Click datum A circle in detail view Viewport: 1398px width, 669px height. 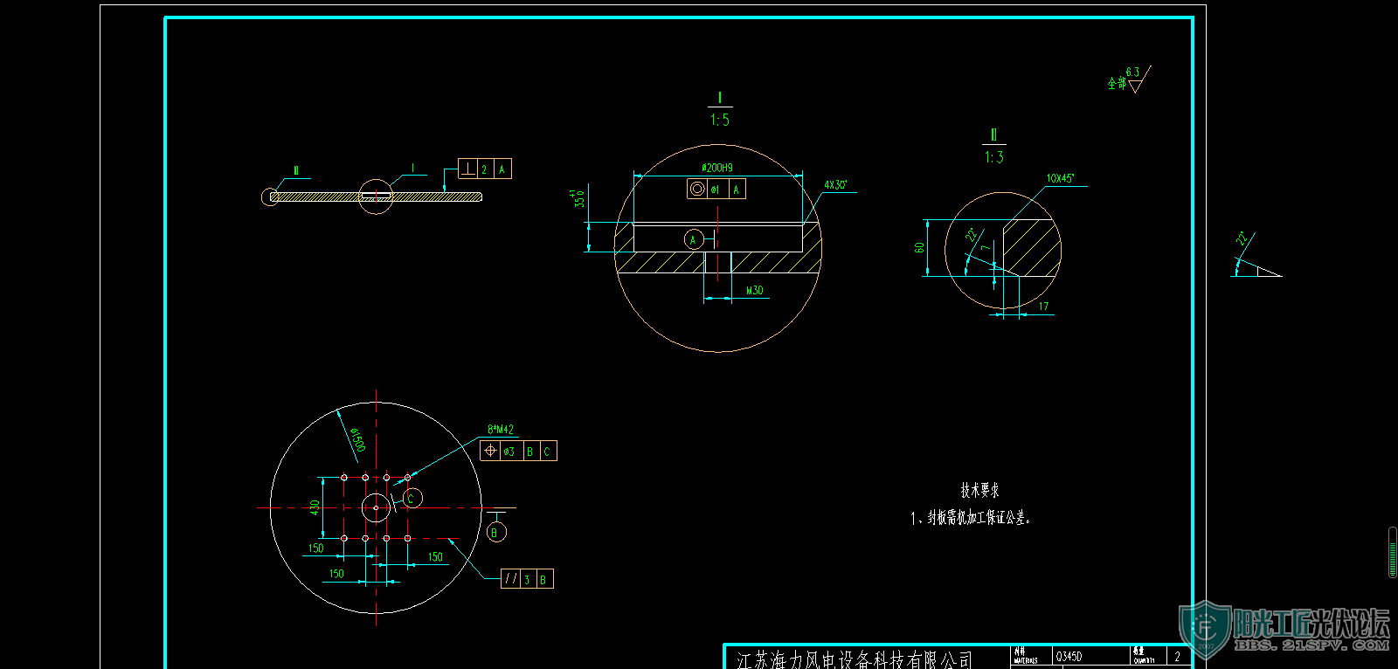pyautogui.click(x=694, y=239)
